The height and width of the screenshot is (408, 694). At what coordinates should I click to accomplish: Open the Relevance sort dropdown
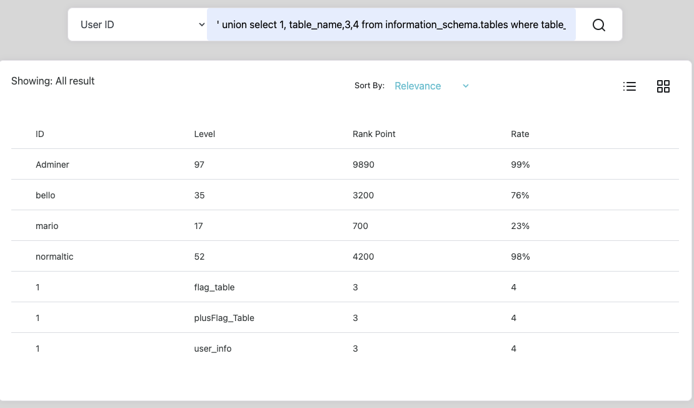coord(431,86)
